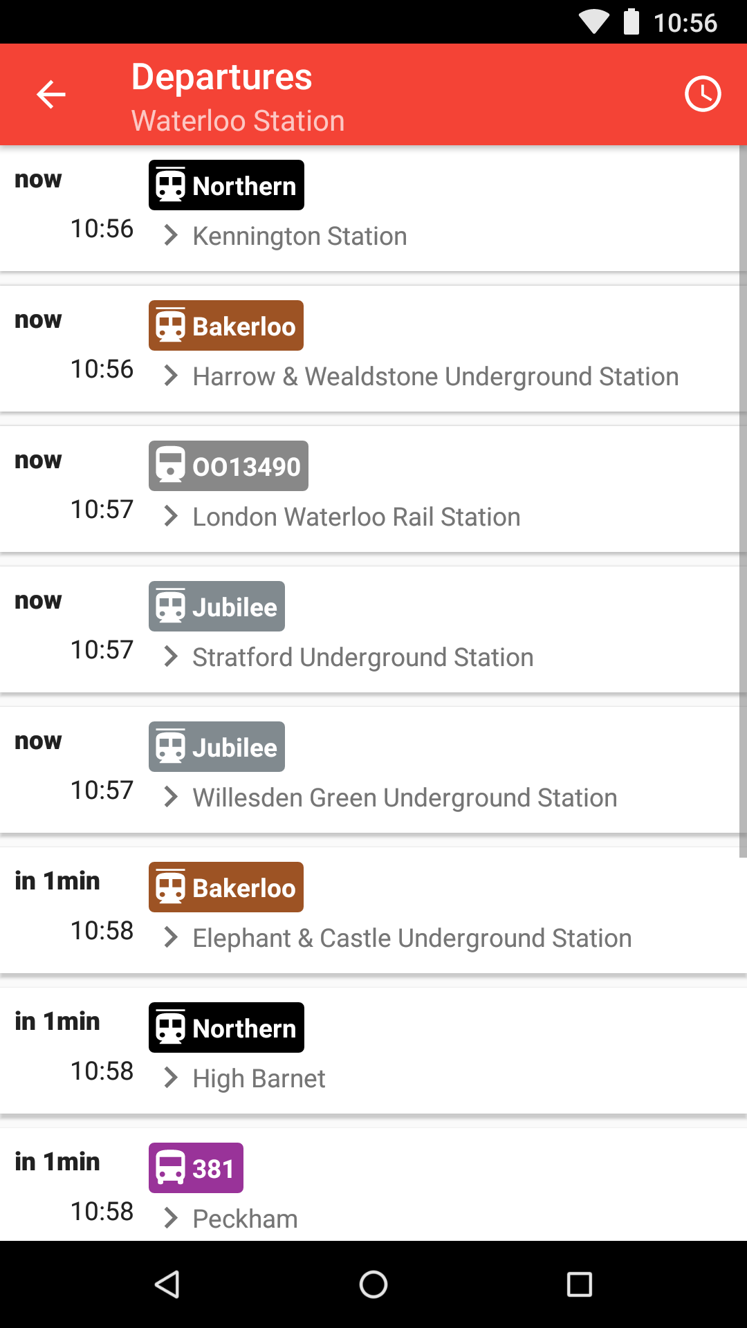This screenshot has height=1328, width=747.
Task: Tap the purple 381 bus badge
Action: (x=196, y=1168)
